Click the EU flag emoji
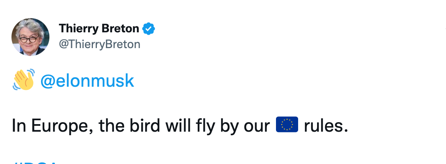 click(x=287, y=124)
